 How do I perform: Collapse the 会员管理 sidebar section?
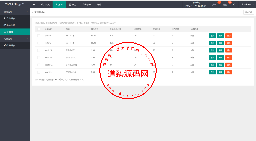pyautogui.click(x=15, y=12)
